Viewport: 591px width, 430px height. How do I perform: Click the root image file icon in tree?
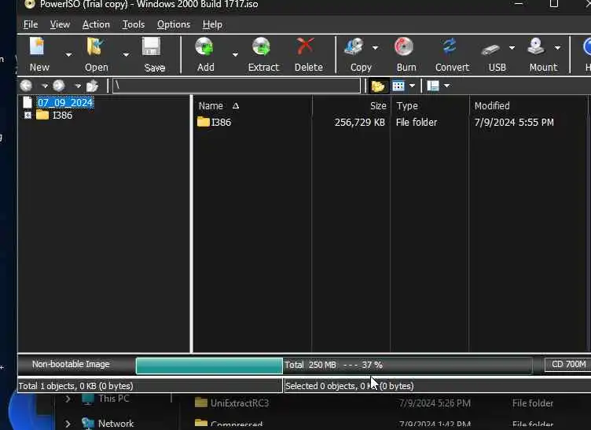click(28, 102)
